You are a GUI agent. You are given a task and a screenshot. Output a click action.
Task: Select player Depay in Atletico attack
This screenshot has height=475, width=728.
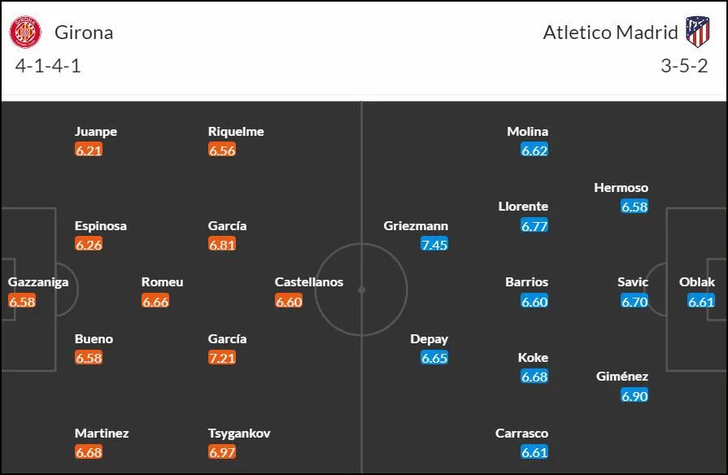click(429, 339)
